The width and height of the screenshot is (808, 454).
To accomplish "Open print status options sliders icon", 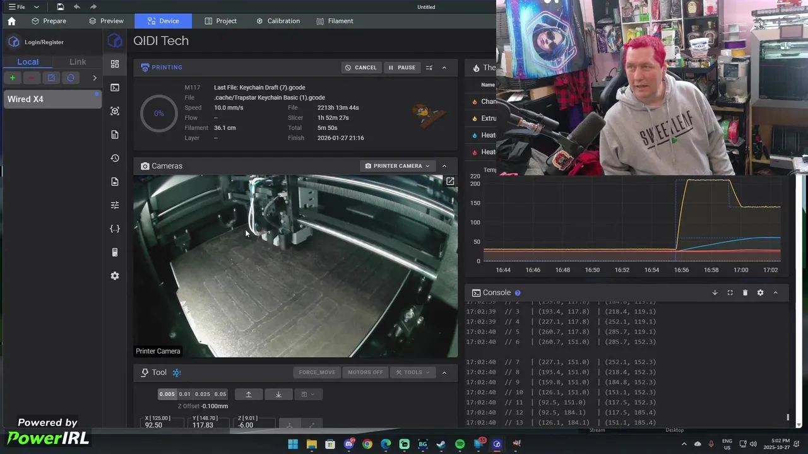I will [429, 67].
